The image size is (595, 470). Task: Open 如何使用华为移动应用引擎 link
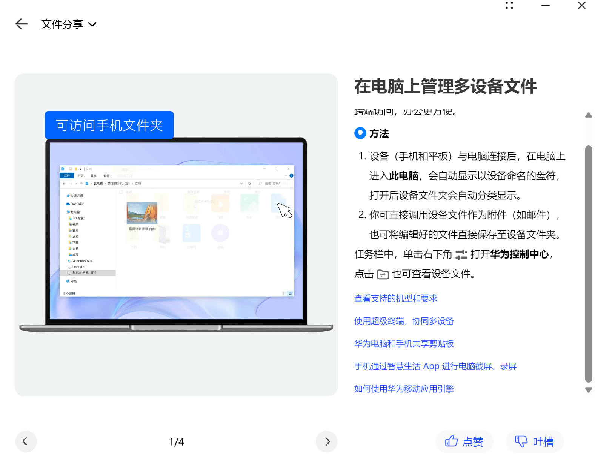pos(404,389)
